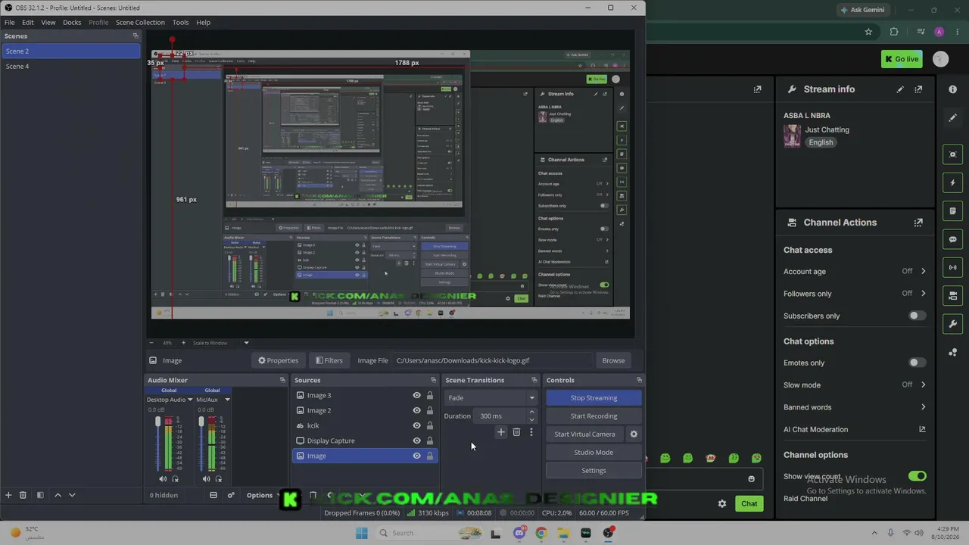
Task: Open source Properties button
Action: tap(278, 360)
